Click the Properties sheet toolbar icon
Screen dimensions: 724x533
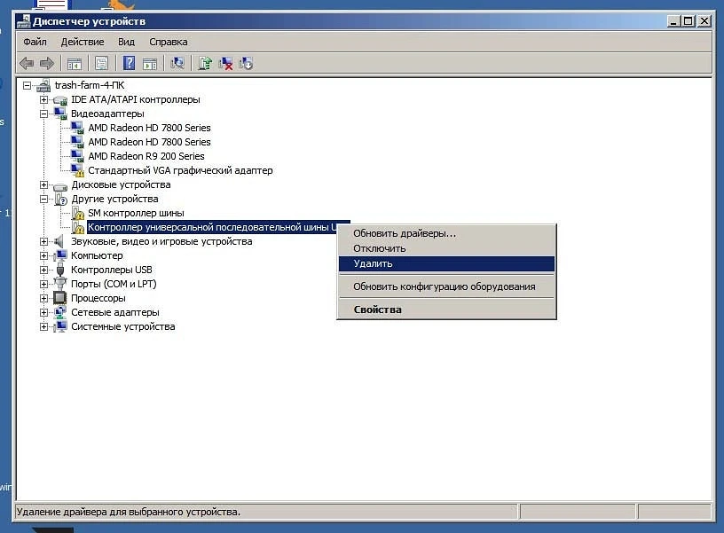click(x=101, y=63)
